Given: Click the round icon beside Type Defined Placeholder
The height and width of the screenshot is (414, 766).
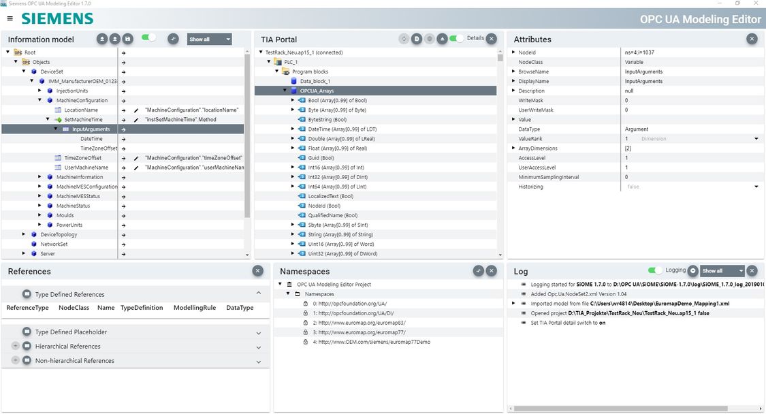Looking at the screenshot, I should 27,332.
